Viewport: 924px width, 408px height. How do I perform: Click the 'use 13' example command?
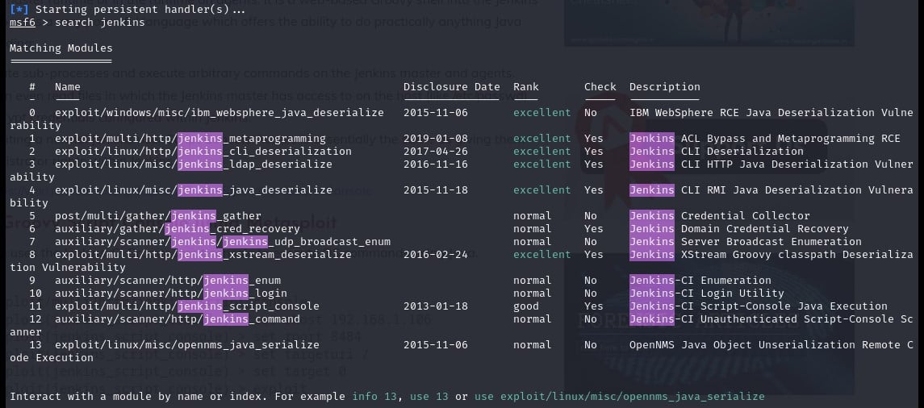coord(429,397)
